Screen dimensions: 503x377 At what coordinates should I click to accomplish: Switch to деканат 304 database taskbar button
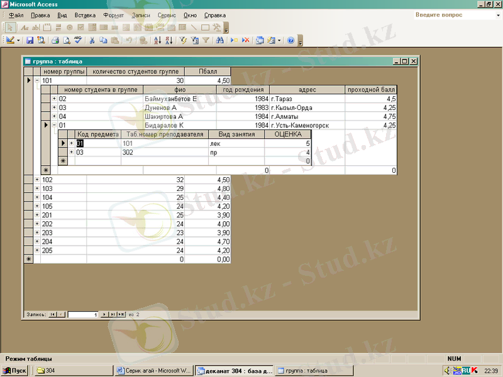click(234, 371)
